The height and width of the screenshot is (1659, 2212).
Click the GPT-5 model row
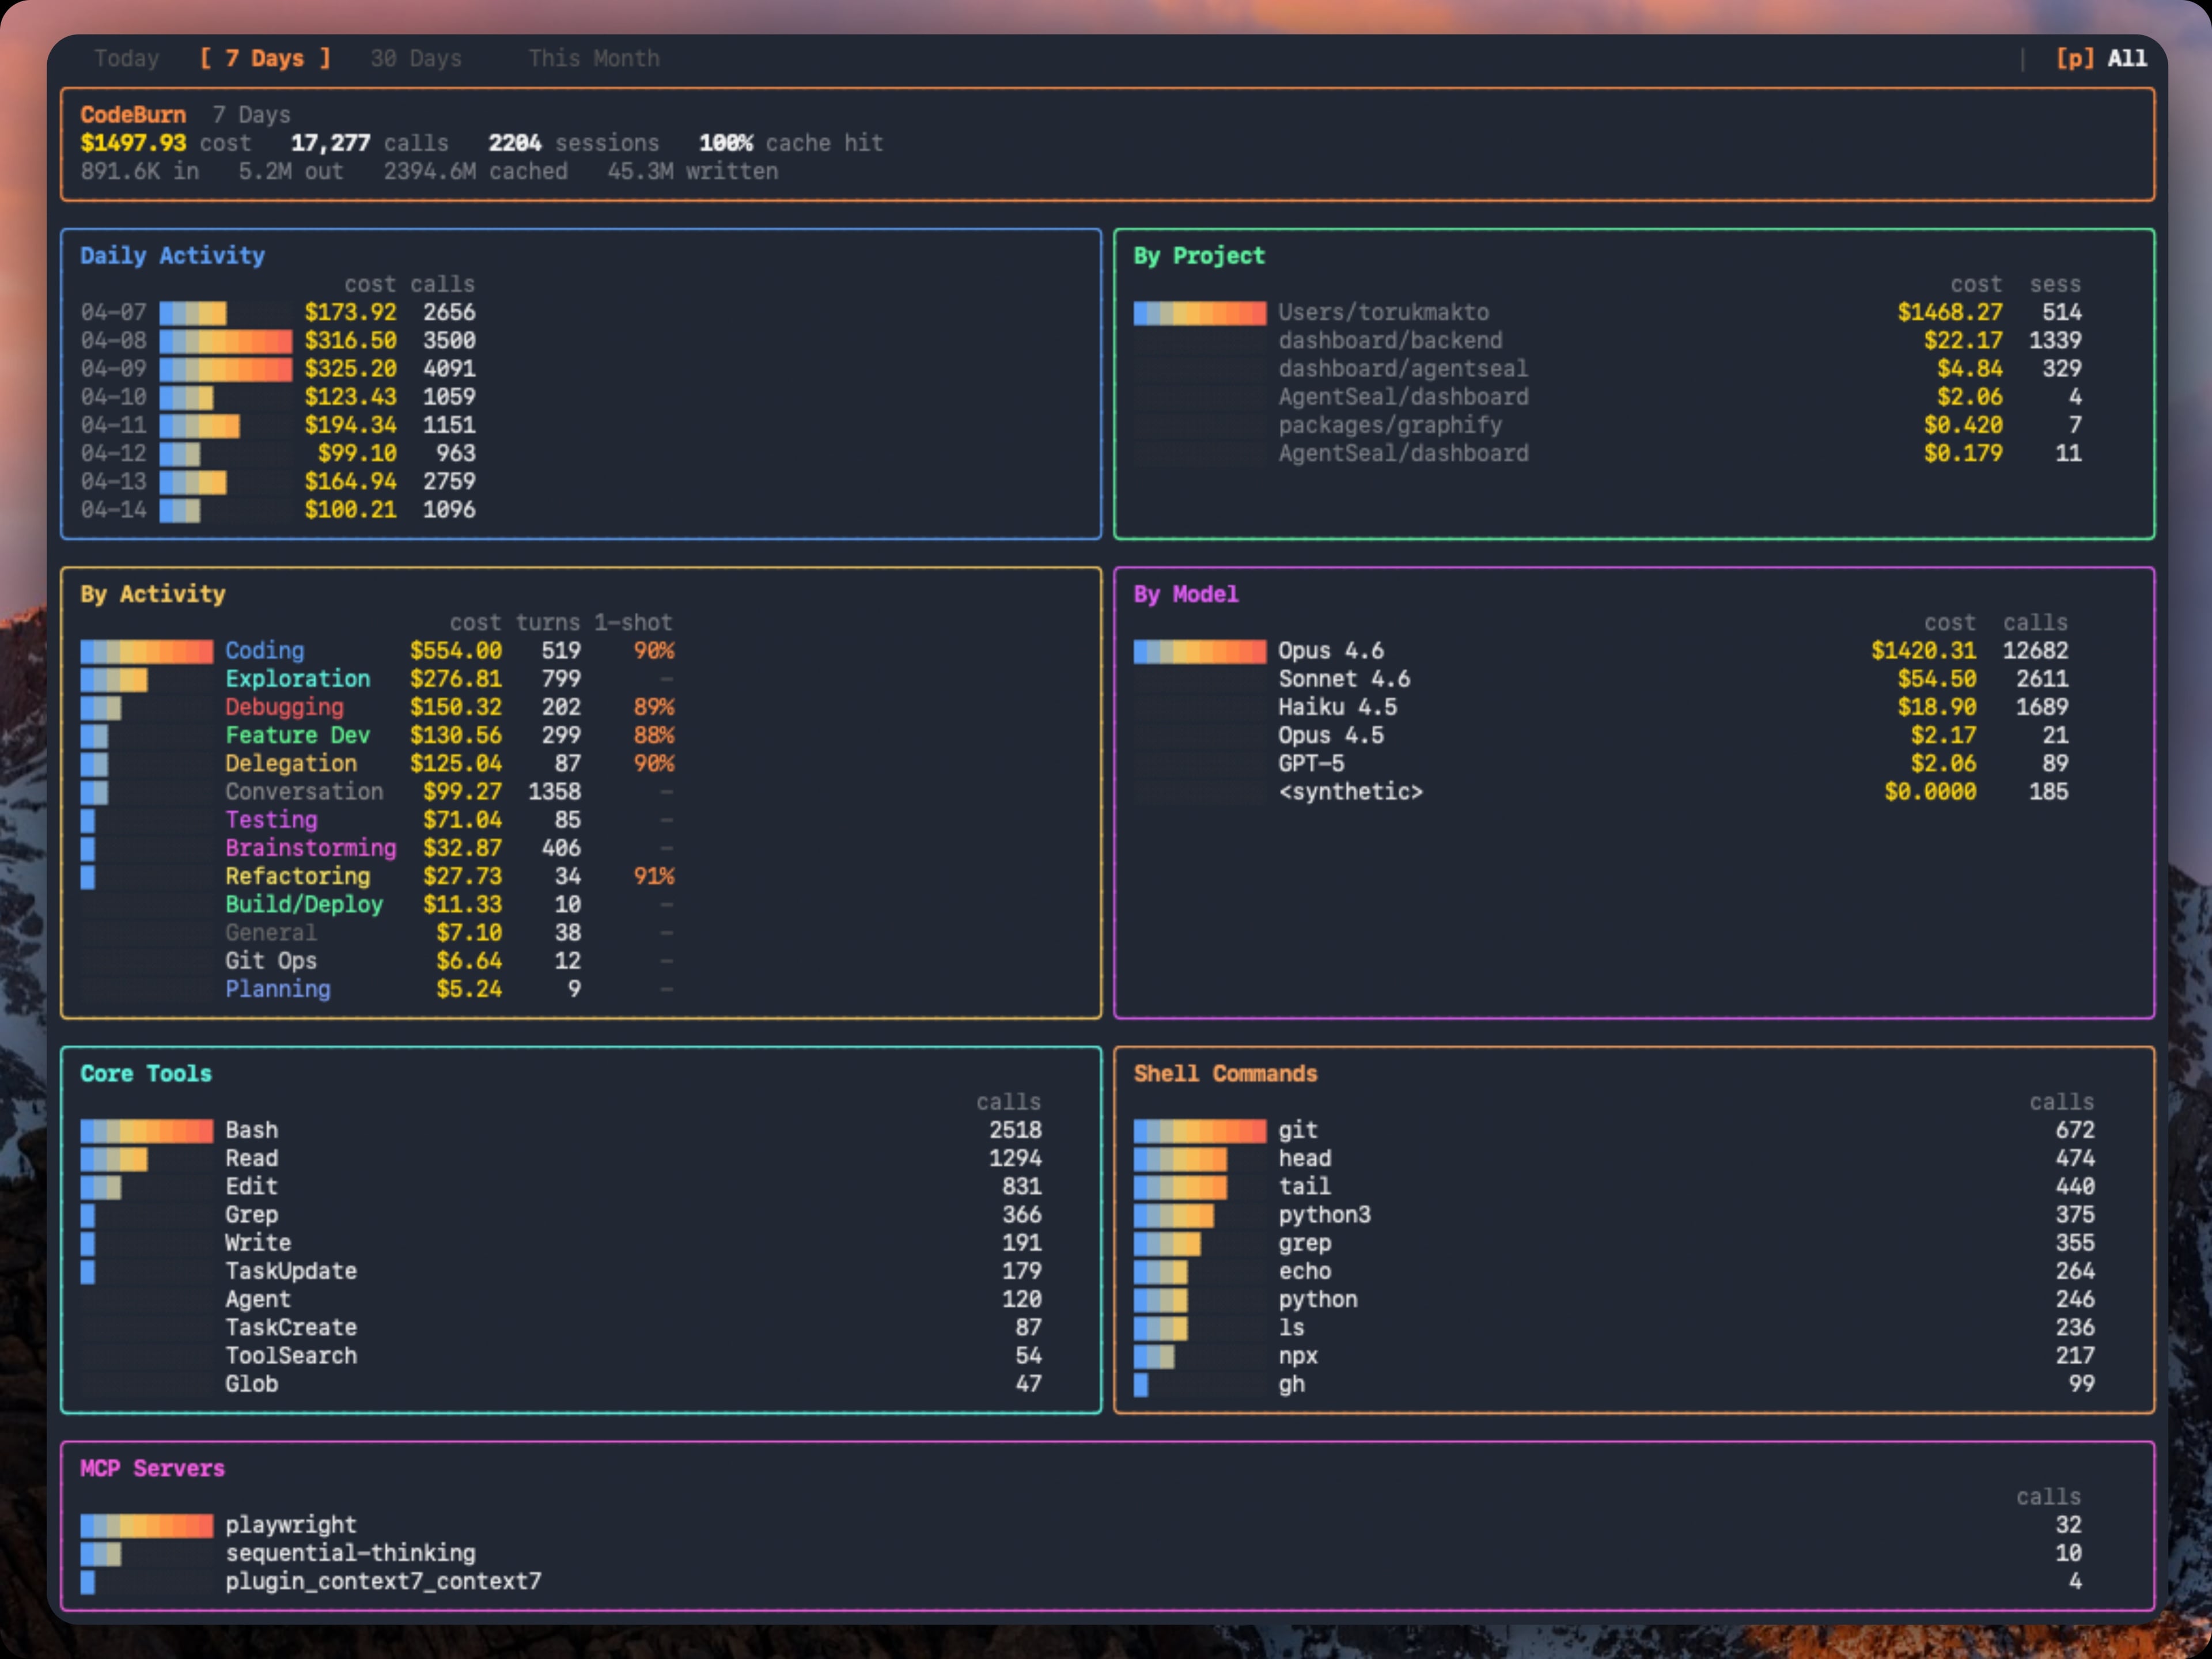[1310, 763]
